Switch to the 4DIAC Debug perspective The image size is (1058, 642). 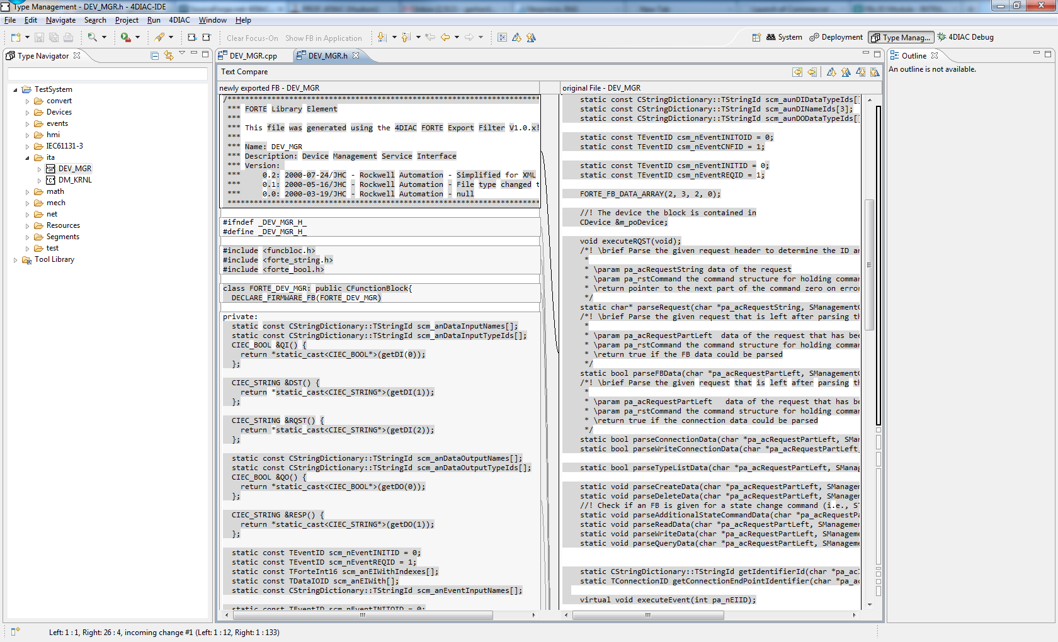pyautogui.click(x=965, y=37)
